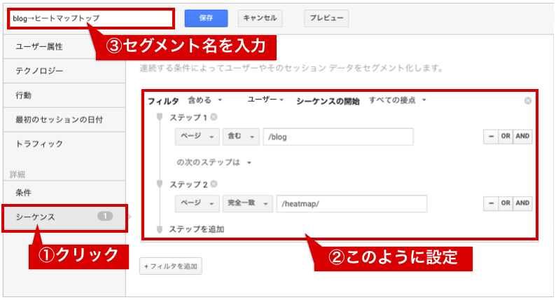Open the ユーザー scope dropdown

[265, 100]
